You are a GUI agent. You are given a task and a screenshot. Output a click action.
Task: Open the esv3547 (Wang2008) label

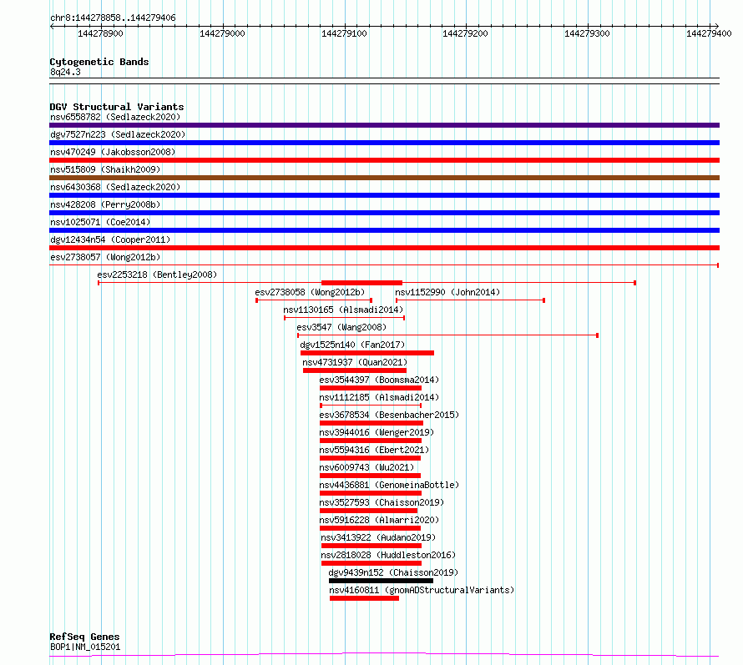(341, 327)
